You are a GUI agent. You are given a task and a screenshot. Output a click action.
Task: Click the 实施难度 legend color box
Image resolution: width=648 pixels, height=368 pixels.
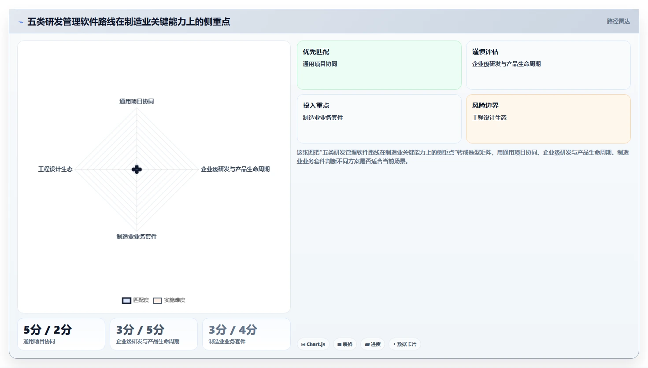tap(157, 301)
